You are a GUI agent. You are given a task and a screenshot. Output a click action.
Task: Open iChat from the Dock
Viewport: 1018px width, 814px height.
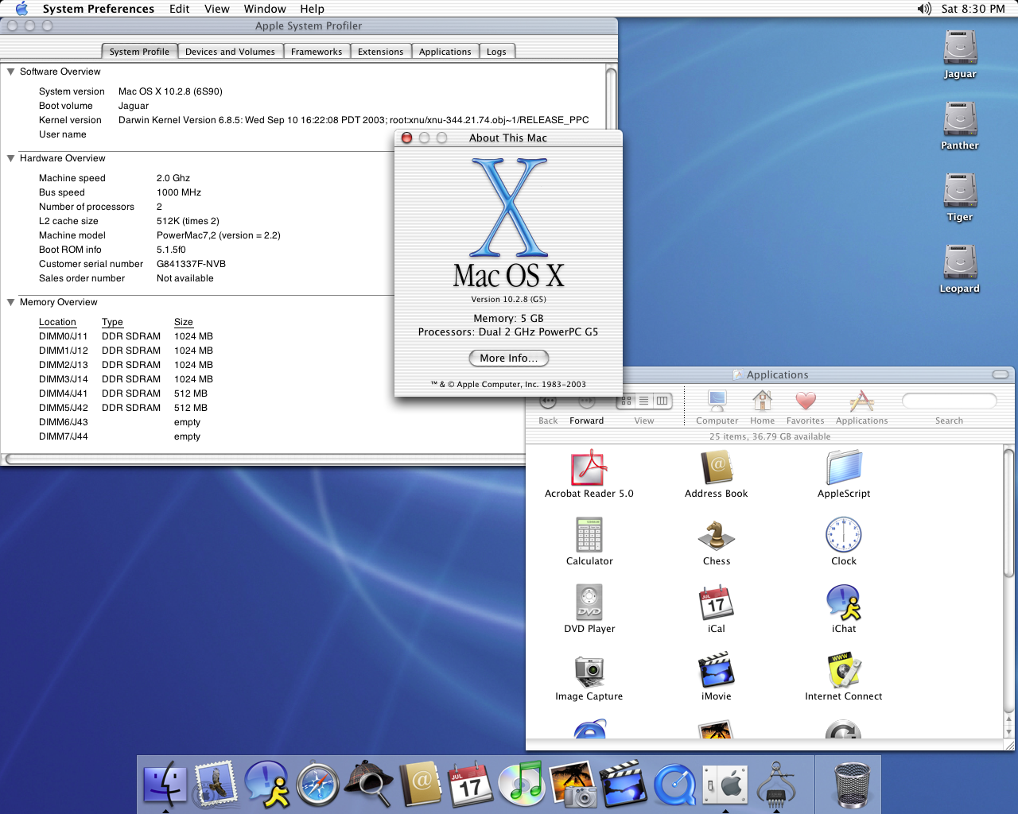coord(267,784)
